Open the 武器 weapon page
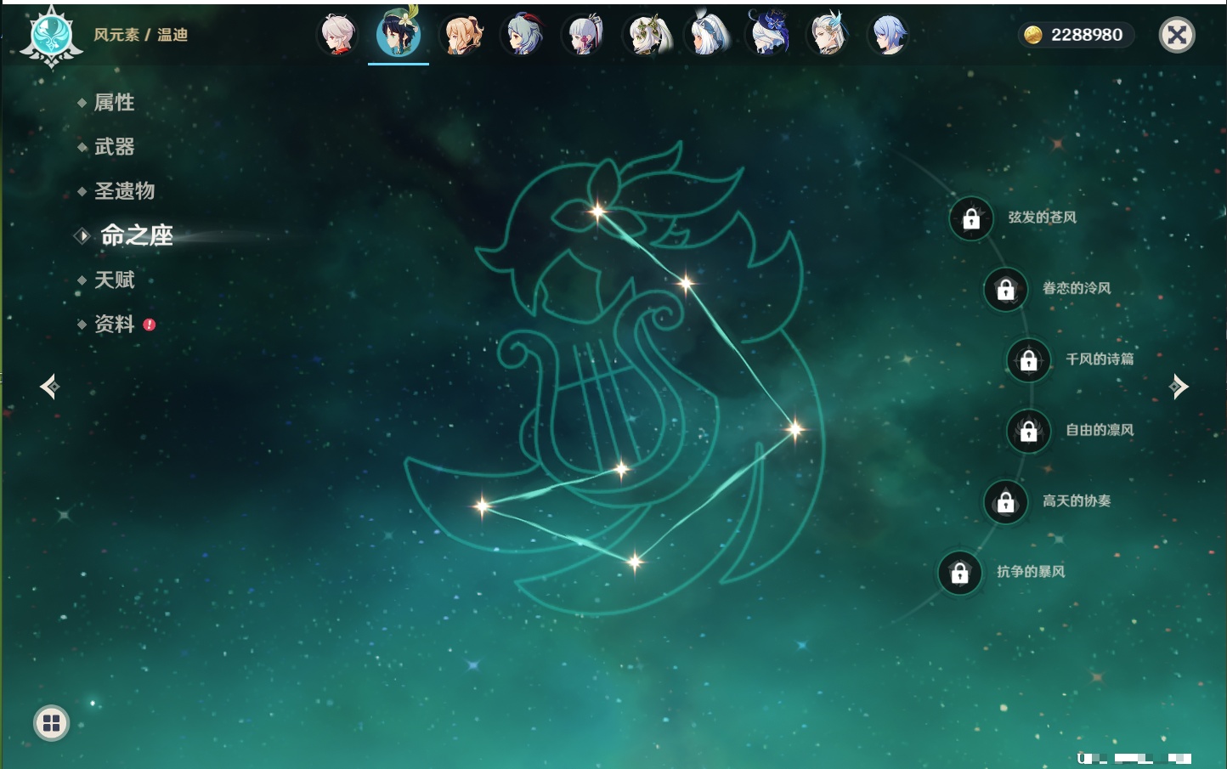Image resolution: width=1227 pixels, height=769 pixels. pyautogui.click(x=114, y=147)
